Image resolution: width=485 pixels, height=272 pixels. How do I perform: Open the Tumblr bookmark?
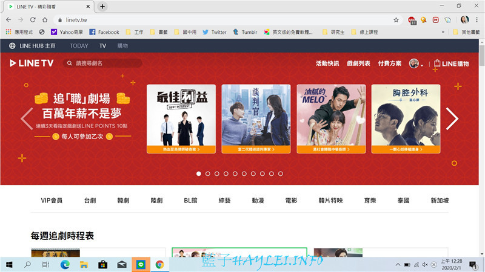(x=245, y=32)
